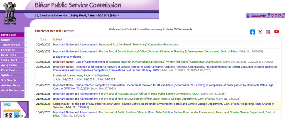The width and height of the screenshot is (285, 118).
Task: Open the YouTube social icon
Action: pyautogui.click(x=276, y=32)
